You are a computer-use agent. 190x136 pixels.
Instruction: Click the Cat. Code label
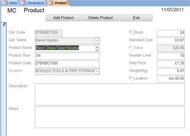tap(17, 32)
